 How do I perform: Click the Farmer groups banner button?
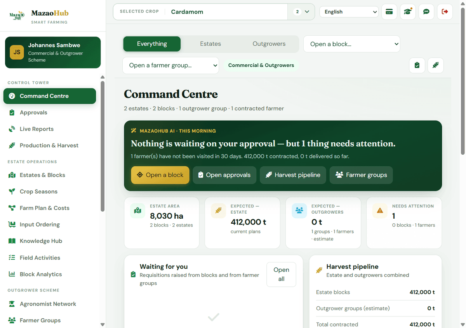361,175
